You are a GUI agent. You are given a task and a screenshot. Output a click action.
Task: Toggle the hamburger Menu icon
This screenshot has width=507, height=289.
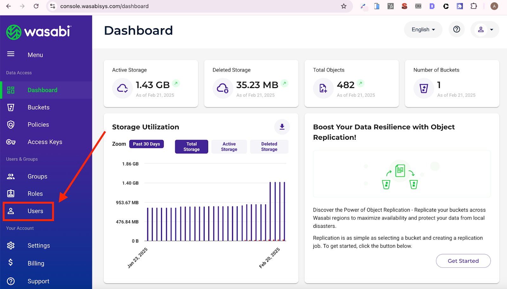tap(11, 54)
